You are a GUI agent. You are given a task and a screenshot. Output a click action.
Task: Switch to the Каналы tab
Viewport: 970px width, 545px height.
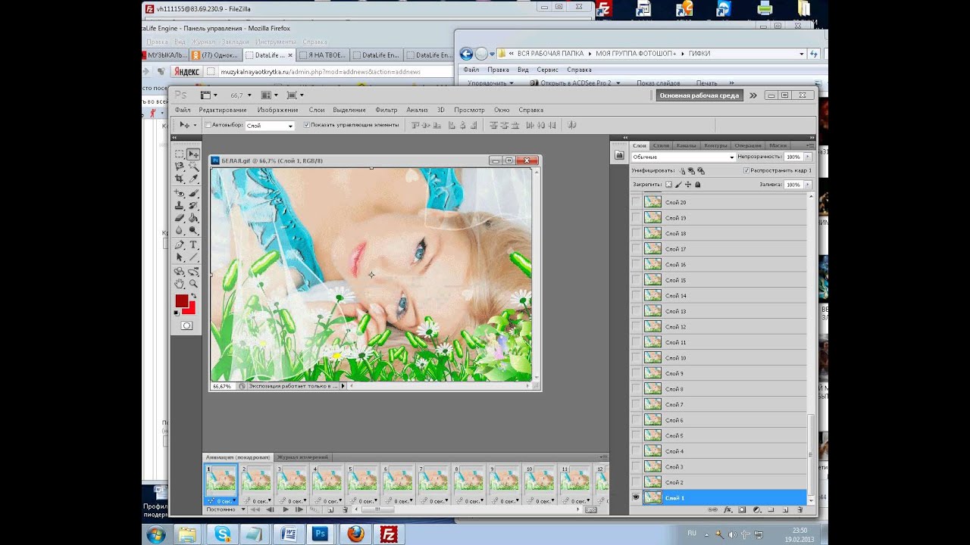coord(686,145)
